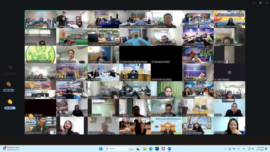Open File Explorer from the taskbar
This screenshot has width=270, height=152.
144,149
